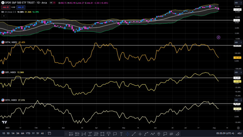Open USD currency dropdown on S5TH pane
The height and width of the screenshot is (137, 243).
point(238,100)
